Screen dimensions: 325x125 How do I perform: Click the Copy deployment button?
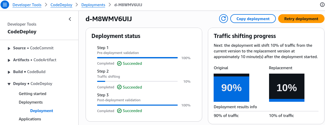253,19
